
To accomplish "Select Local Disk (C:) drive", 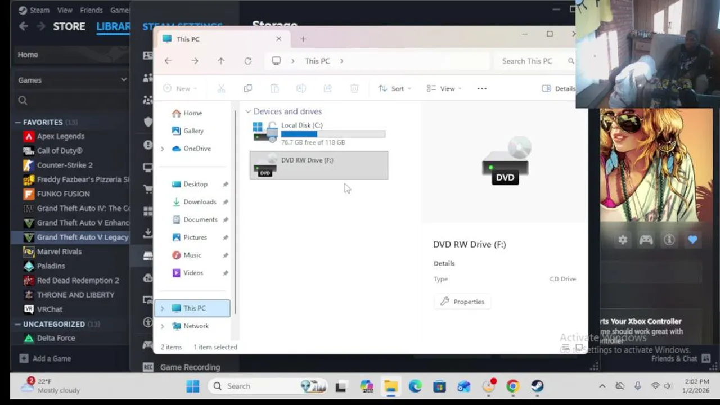I will click(319, 133).
